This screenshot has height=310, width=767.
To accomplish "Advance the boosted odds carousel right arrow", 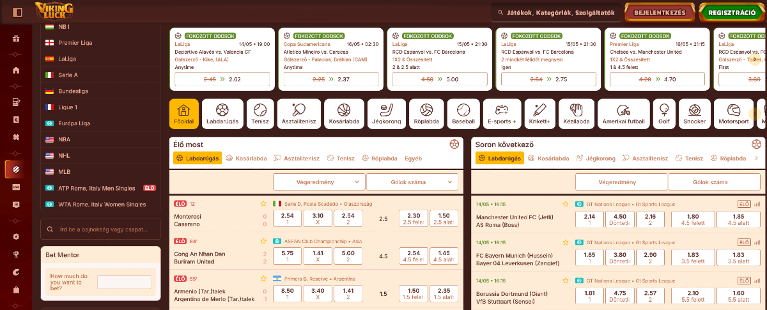I will (x=756, y=59).
